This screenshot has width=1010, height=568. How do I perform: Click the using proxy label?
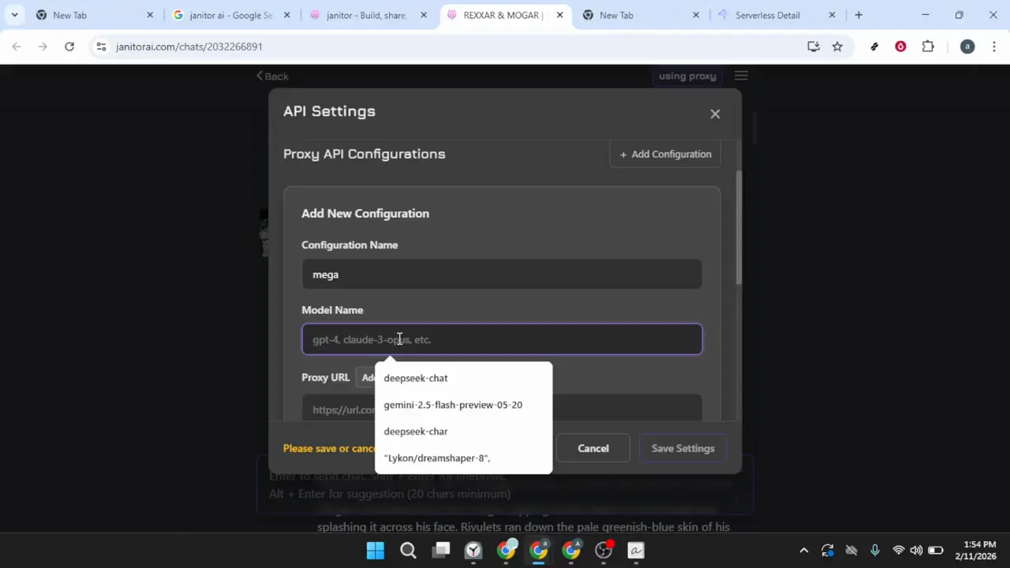687,76
